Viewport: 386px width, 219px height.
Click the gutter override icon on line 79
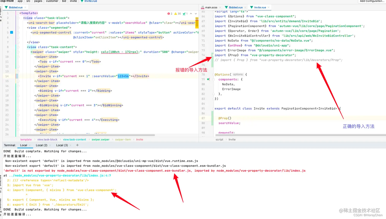[x=208, y=79]
